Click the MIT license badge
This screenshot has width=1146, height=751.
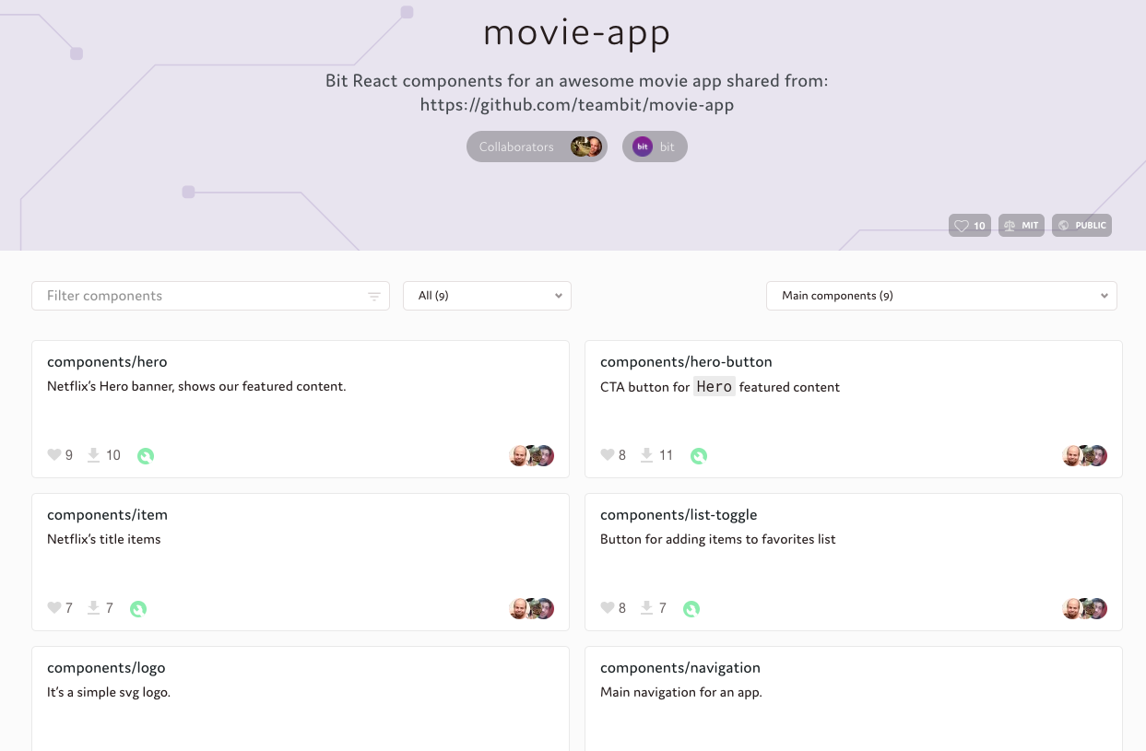tap(1021, 226)
